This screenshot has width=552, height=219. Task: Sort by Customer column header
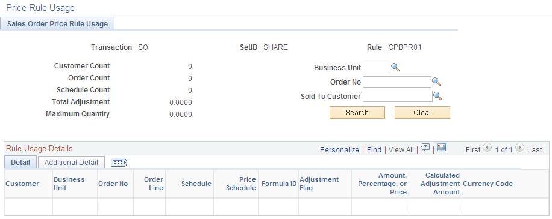coord(22,184)
